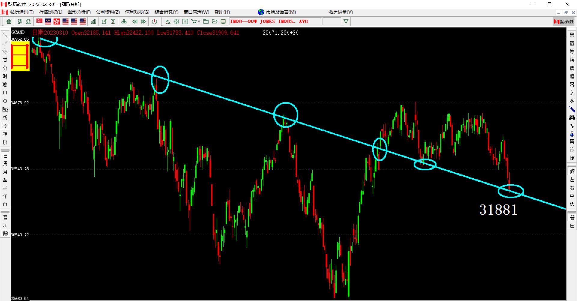Toggle the 除 button in left sidebar
Screen dimensions: 577x301
click(x=5, y=233)
